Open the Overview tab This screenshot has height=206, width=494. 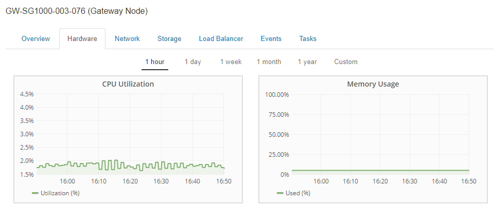click(x=36, y=38)
